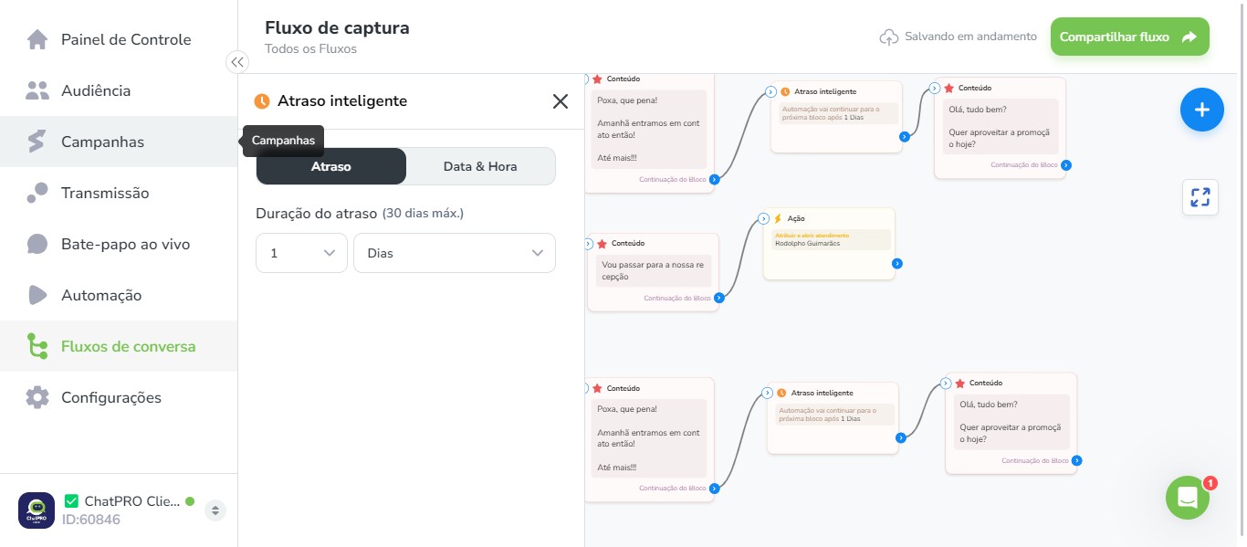Open Campanhas menu item
The image size is (1247, 547).
click(119, 142)
